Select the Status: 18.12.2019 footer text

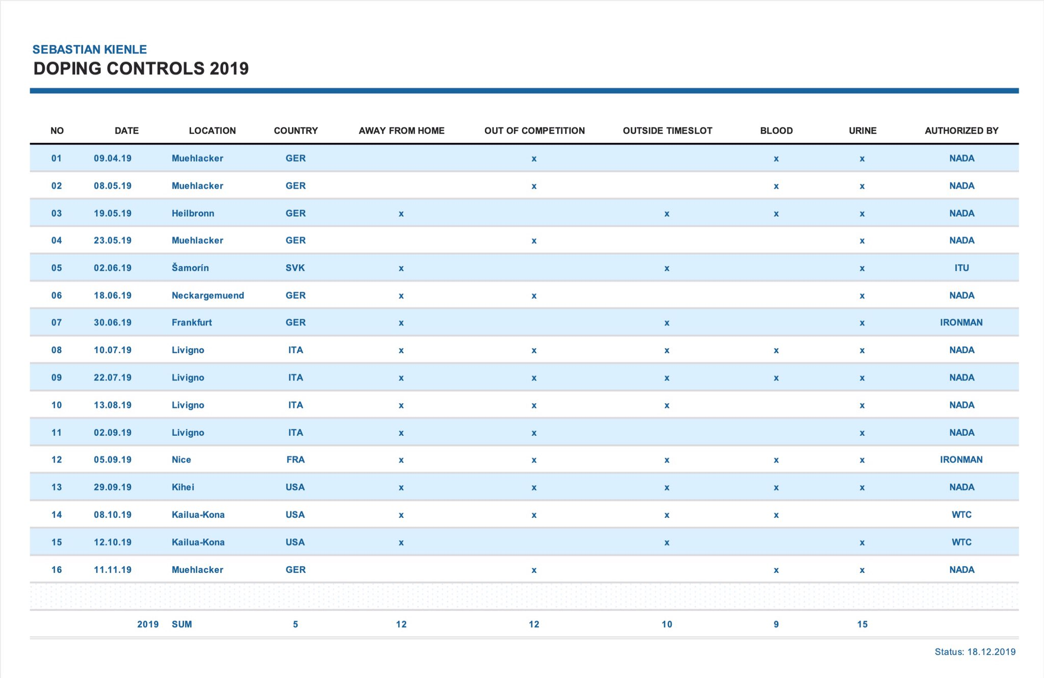click(x=975, y=651)
